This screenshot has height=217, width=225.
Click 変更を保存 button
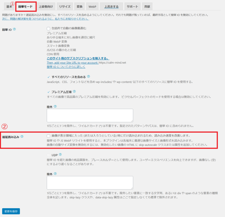pyautogui.click(x=11, y=211)
